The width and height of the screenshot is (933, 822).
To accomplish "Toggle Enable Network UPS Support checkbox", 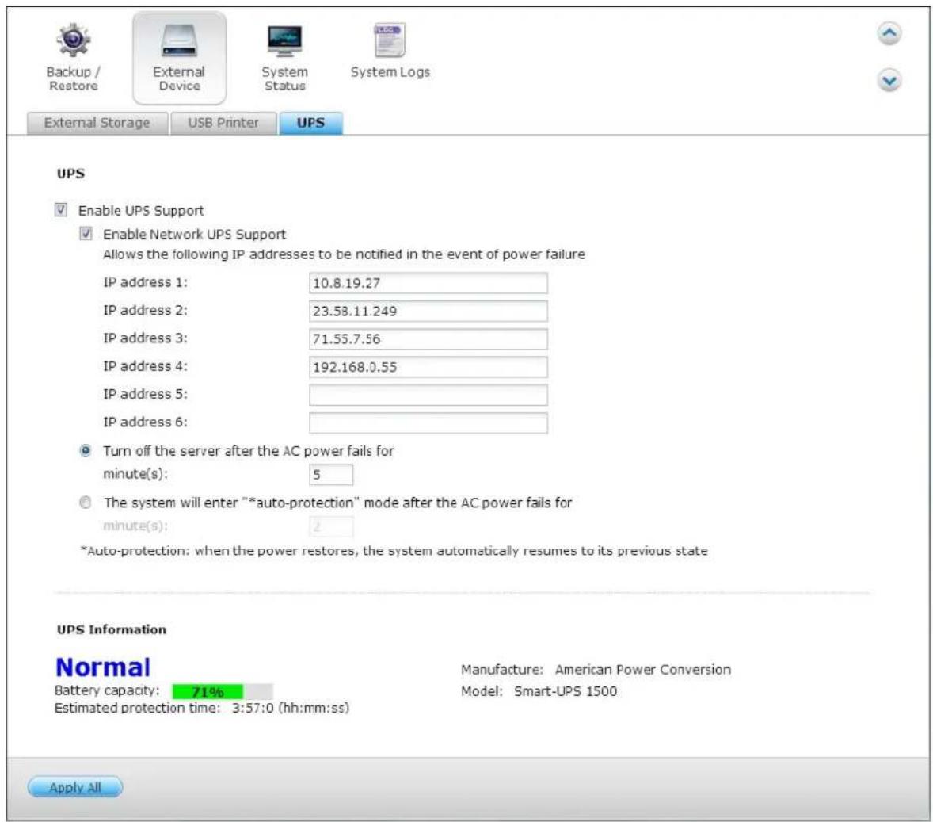I will (86, 234).
